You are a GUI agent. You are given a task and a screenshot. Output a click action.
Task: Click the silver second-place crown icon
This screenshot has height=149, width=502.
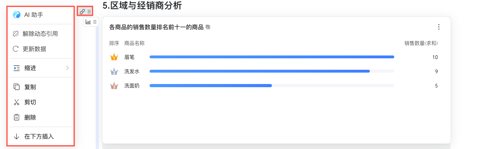[x=114, y=72]
